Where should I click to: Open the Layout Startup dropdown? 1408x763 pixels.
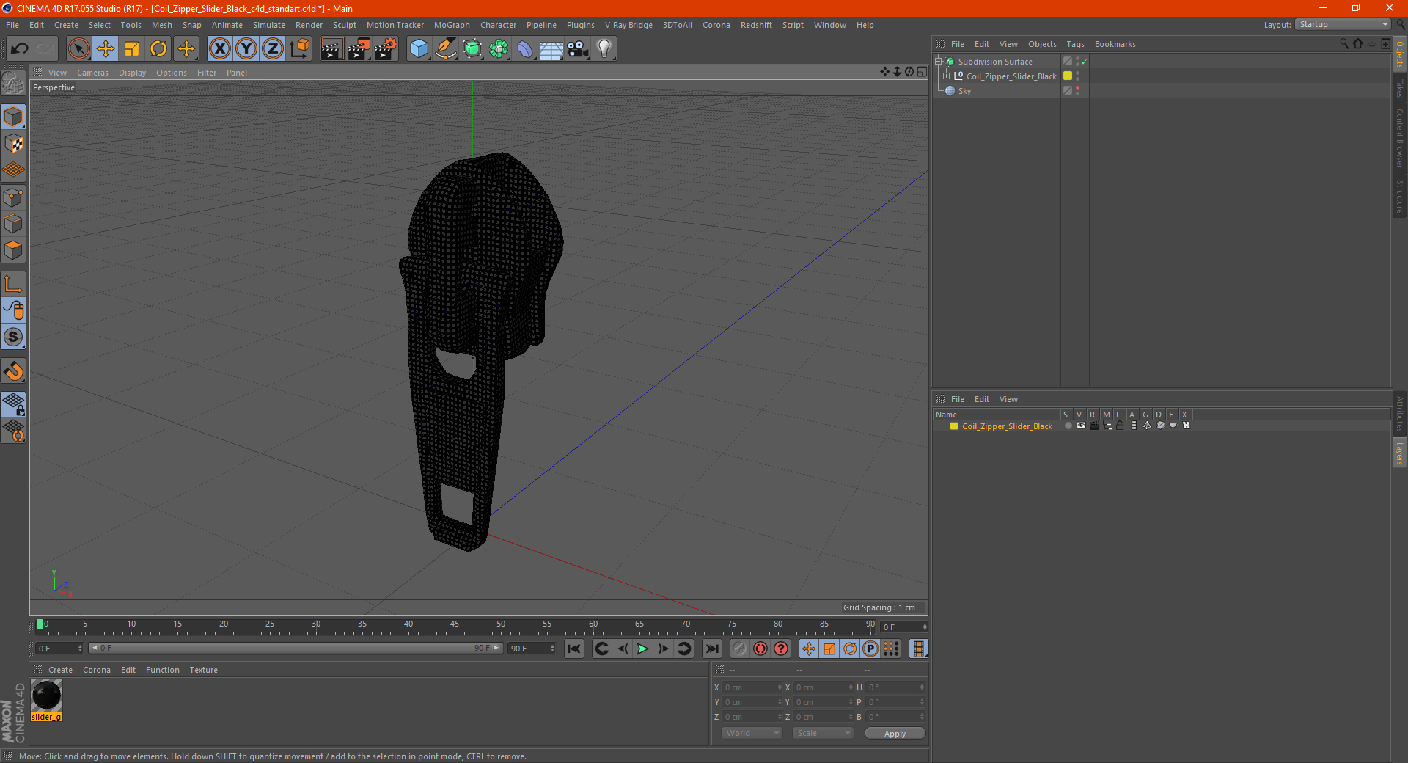[1343, 25]
